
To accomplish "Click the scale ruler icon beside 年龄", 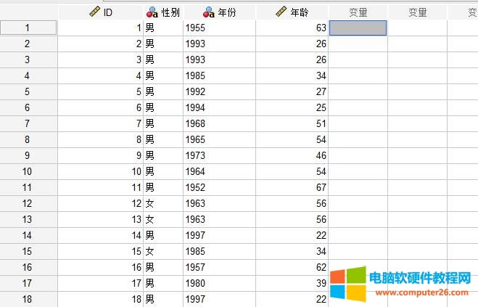I will (283, 12).
